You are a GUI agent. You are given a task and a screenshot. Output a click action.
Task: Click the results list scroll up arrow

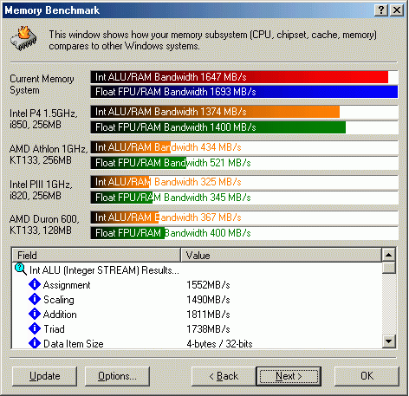(389, 255)
